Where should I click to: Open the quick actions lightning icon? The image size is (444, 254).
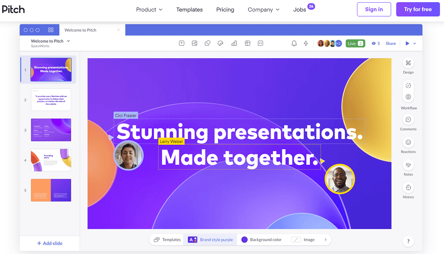(x=306, y=44)
